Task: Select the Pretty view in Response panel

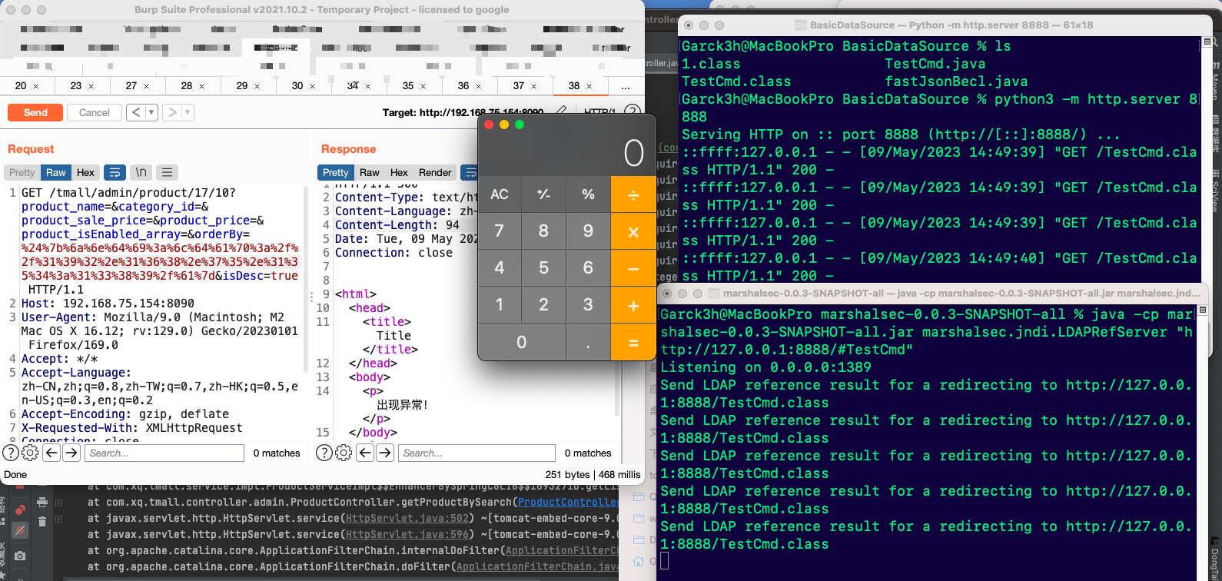Action: pyautogui.click(x=335, y=172)
